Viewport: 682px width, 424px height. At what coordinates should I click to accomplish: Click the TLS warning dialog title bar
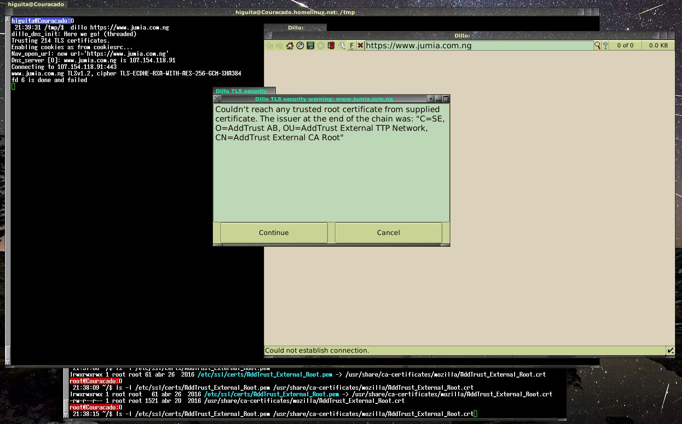click(324, 99)
